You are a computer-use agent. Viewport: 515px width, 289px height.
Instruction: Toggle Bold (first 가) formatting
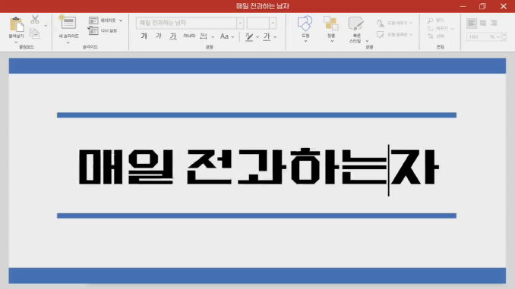(x=144, y=36)
